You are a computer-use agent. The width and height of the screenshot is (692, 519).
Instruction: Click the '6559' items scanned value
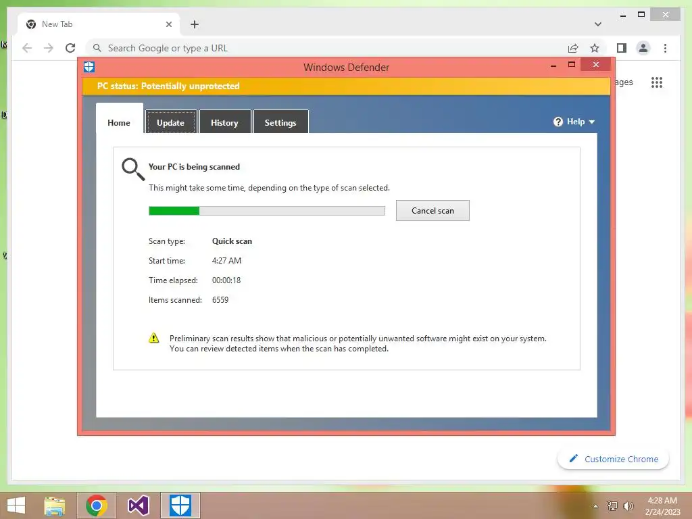point(220,299)
